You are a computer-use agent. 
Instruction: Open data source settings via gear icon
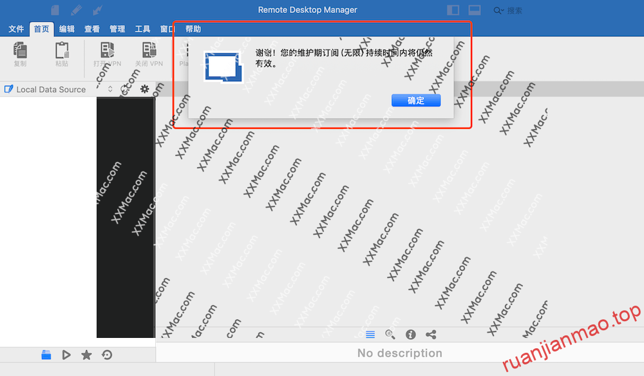[x=144, y=89]
